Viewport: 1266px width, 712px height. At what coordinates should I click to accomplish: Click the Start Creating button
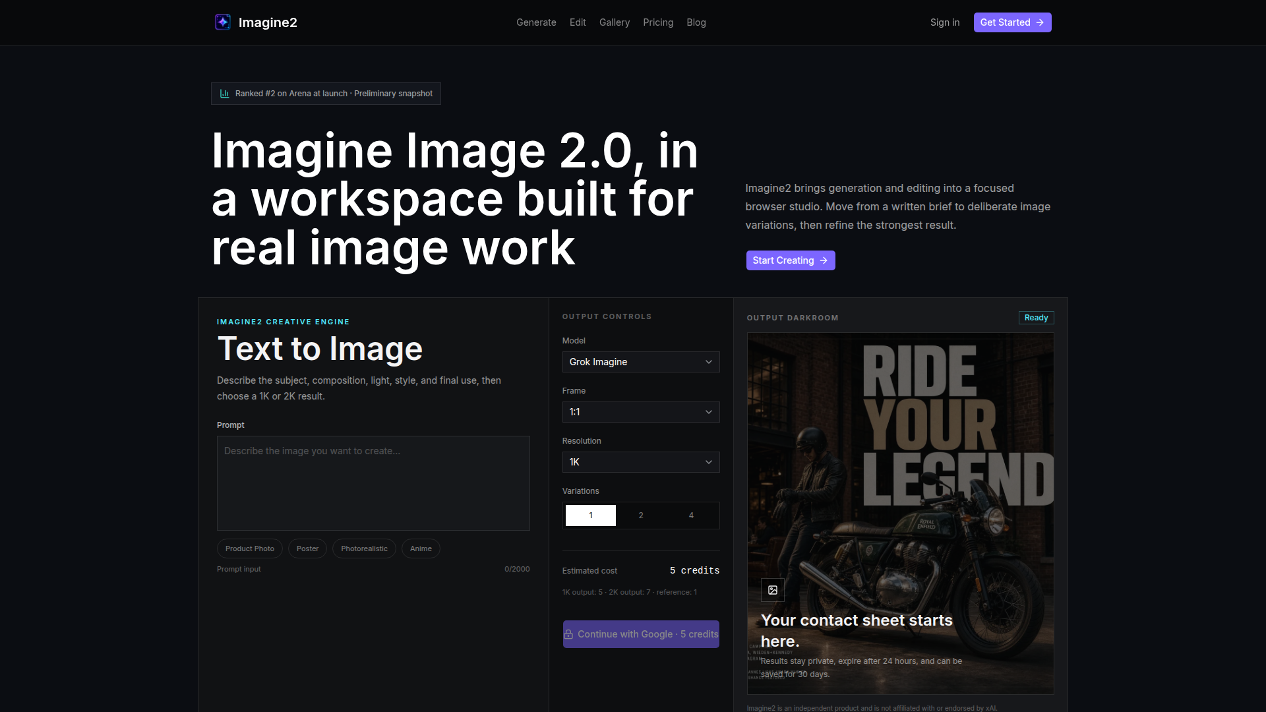tap(791, 260)
